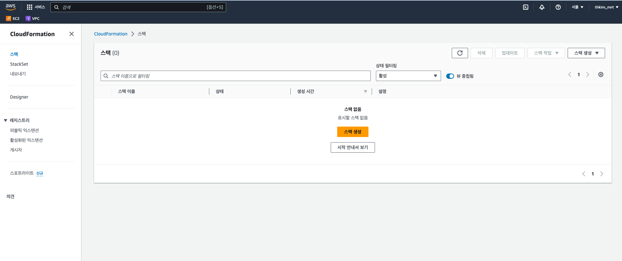
Task: Expand the top-right 스택 생성 dropdown
Action: tap(586, 53)
